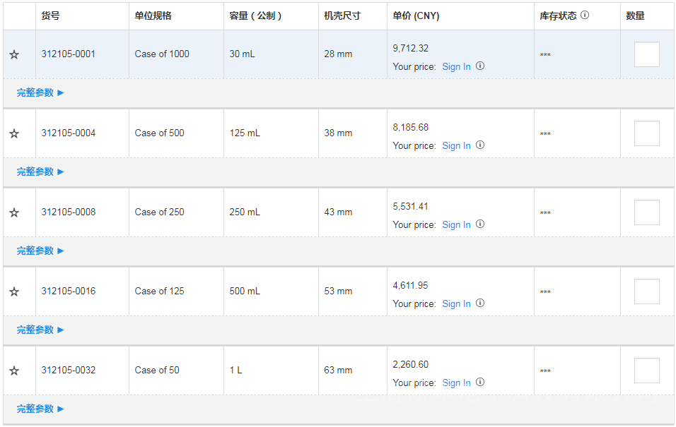Expand 完整参数 under the 125 mL row

(x=40, y=172)
